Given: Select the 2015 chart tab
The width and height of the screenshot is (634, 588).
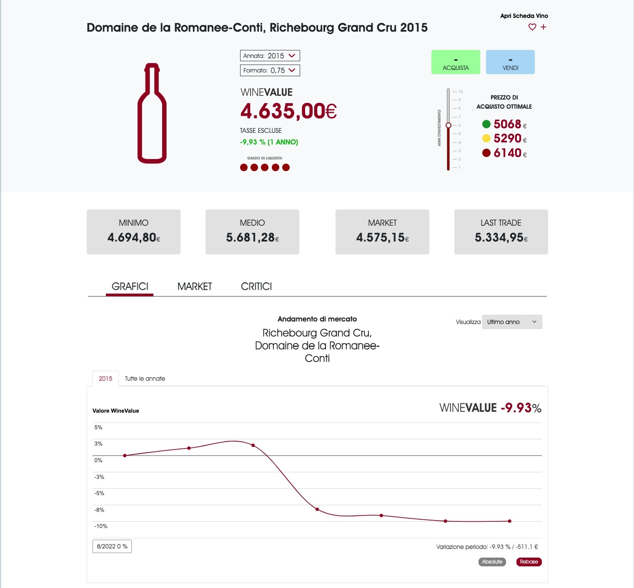Looking at the screenshot, I should click(105, 379).
